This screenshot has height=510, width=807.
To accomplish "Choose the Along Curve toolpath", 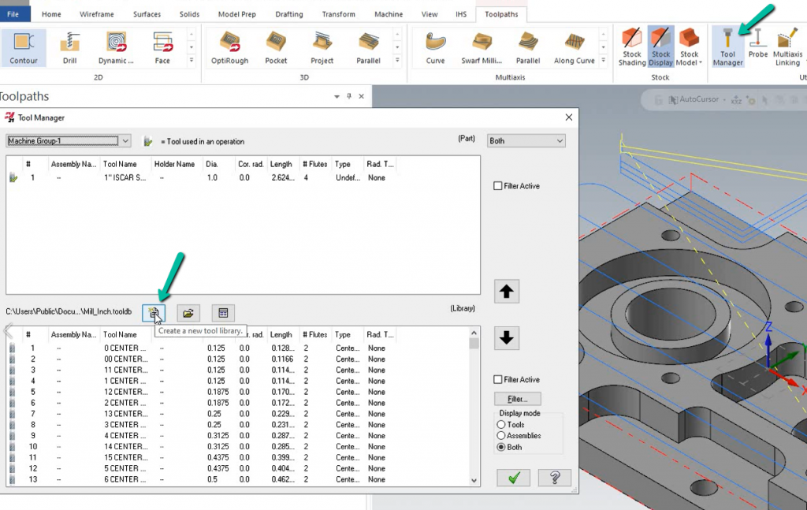I will coord(575,48).
